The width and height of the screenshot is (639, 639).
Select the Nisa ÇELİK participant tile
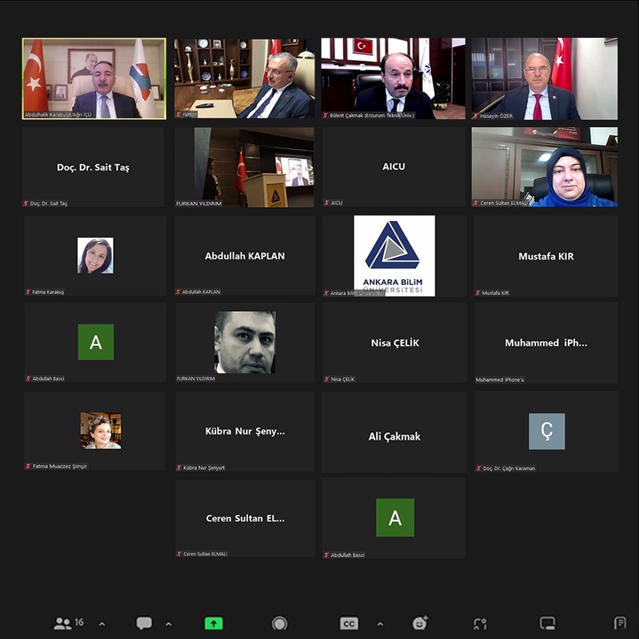(x=394, y=343)
